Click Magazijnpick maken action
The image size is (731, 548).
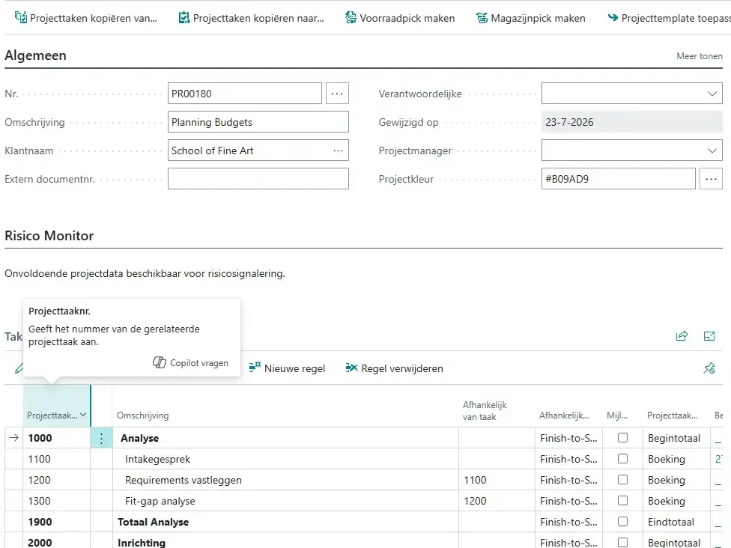coord(531,18)
